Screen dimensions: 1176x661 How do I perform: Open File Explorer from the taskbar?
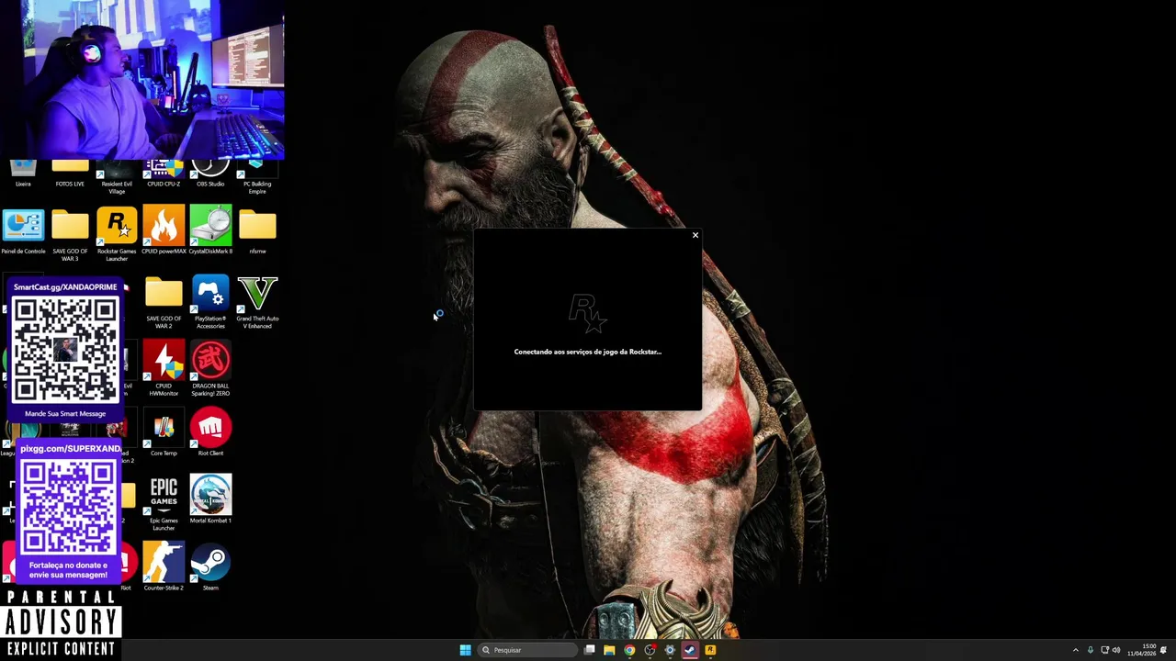pos(609,650)
